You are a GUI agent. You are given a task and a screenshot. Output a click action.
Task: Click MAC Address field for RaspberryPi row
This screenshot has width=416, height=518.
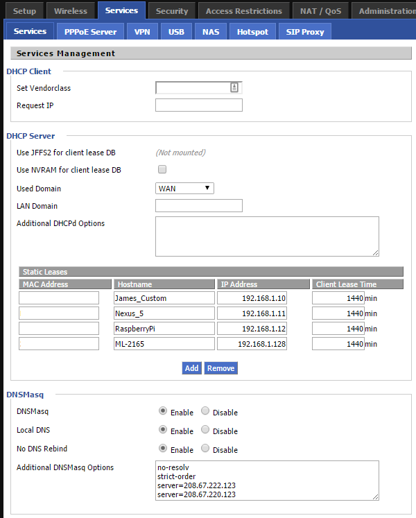tap(59, 328)
